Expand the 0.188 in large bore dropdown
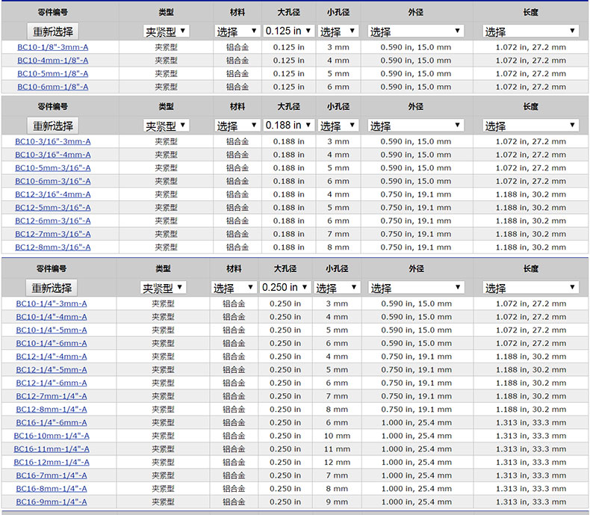 coord(290,126)
